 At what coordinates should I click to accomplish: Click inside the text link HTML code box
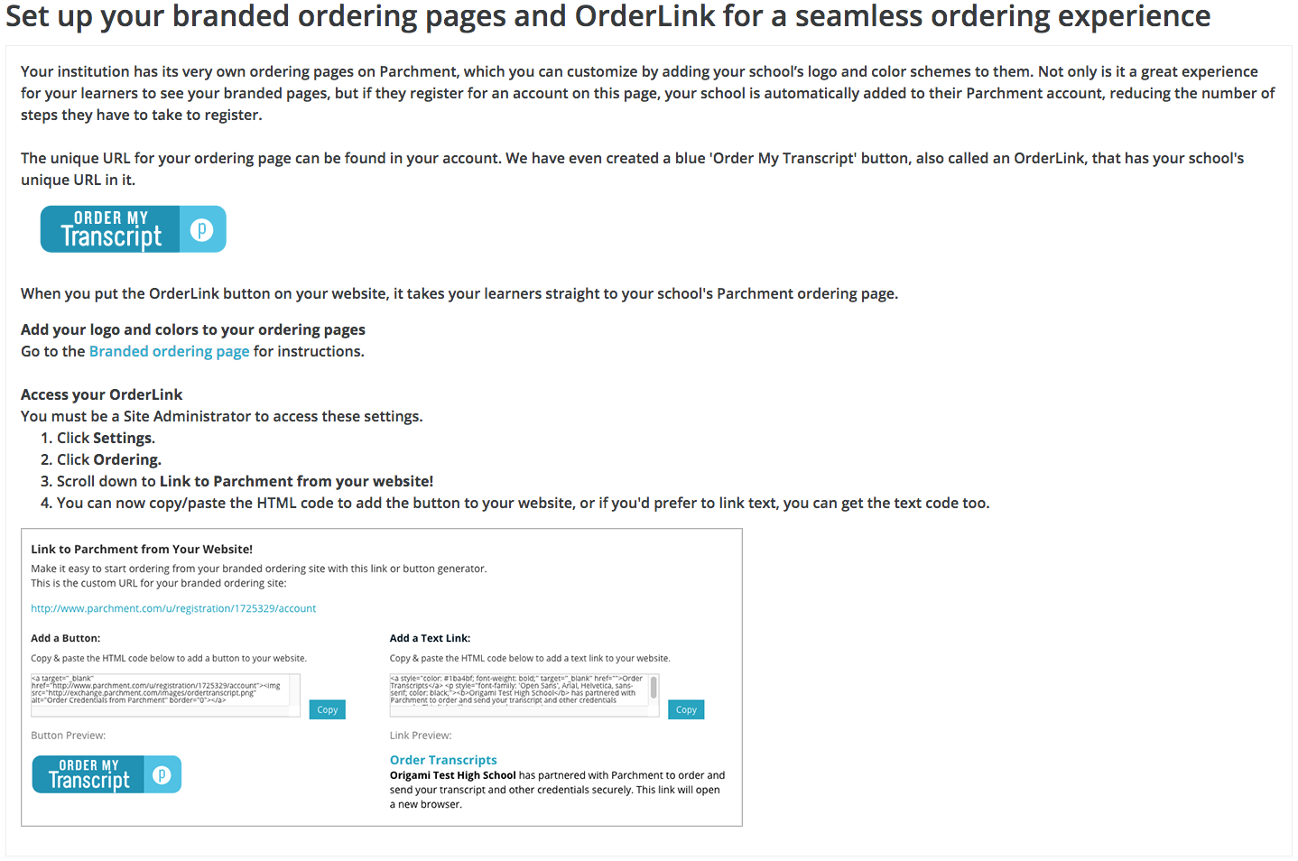click(516, 690)
